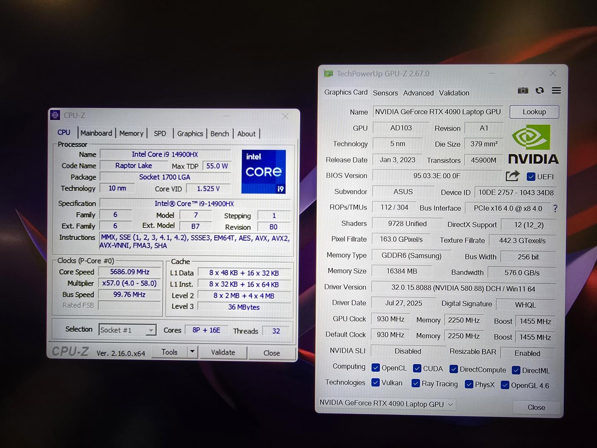Click the Memory Type value GDDR6 (Samsung)
The image size is (597, 448).
pyautogui.click(x=411, y=256)
